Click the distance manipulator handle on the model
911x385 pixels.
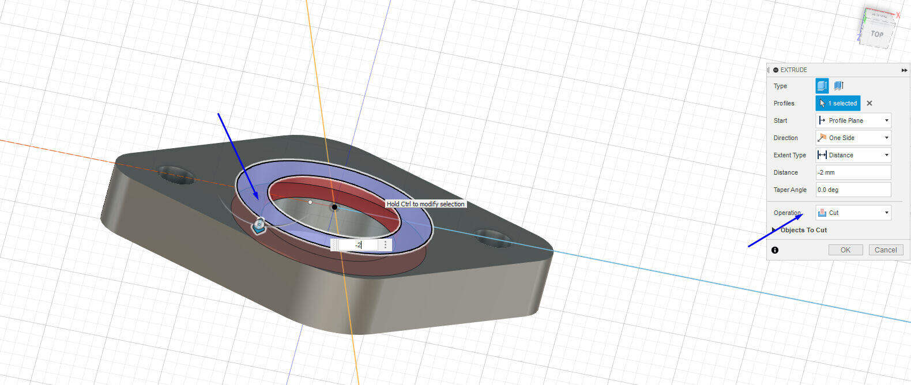click(259, 225)
